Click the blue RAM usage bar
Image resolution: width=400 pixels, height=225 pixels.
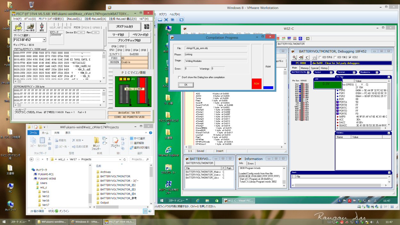point(268,88)
